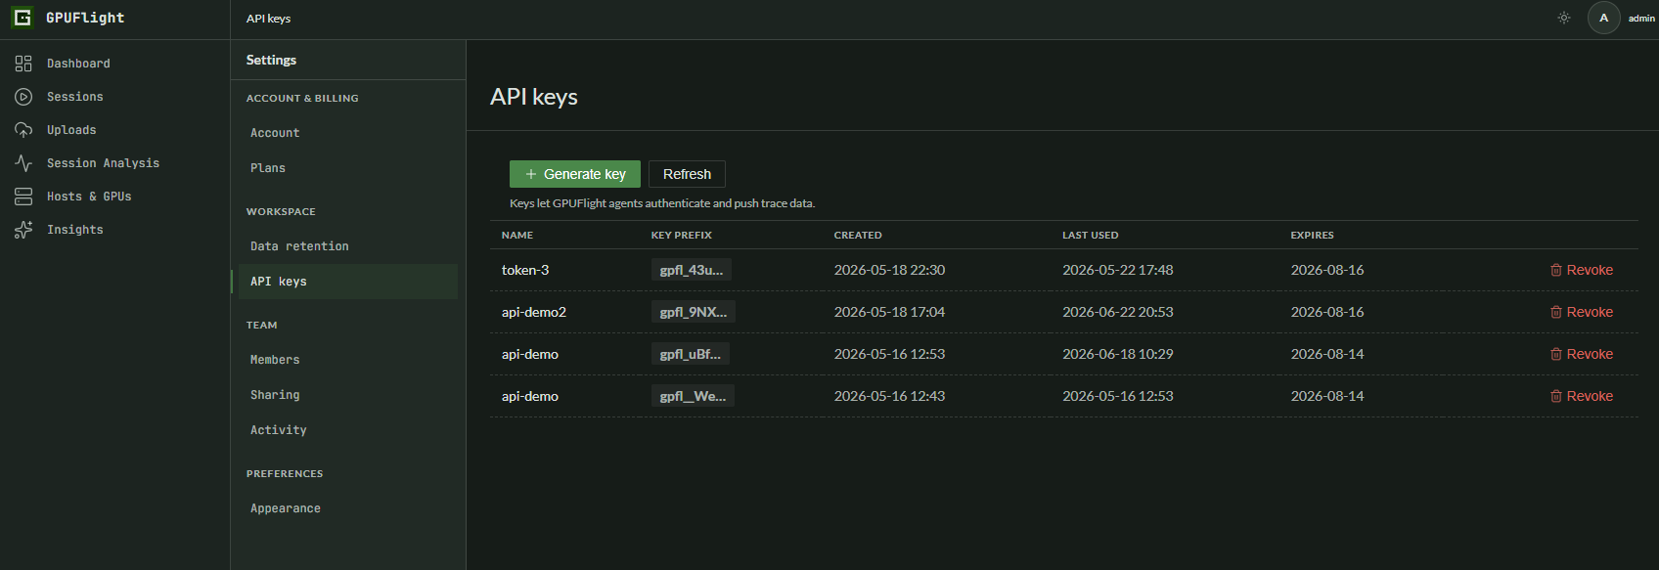Revoke the api-demo2 key
Screen dimensions: 1659x570
tap(1582, 312)
